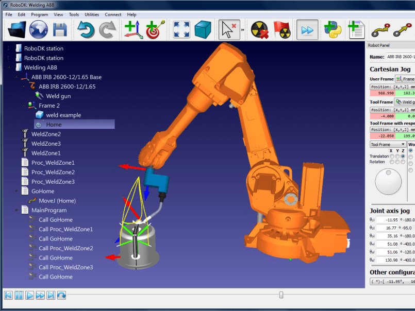The image size is (415, 311).
Task: Click the Tool Frame 'Weld gun' button
Action: tap(405, 102)
